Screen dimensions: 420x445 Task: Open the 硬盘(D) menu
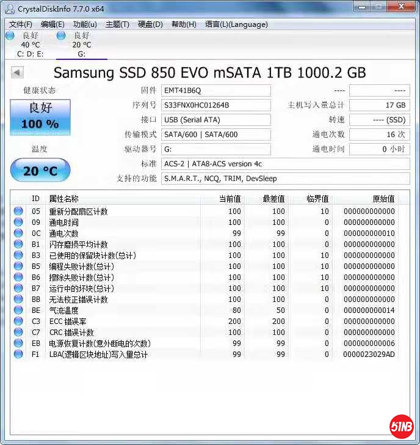point(150,24)
